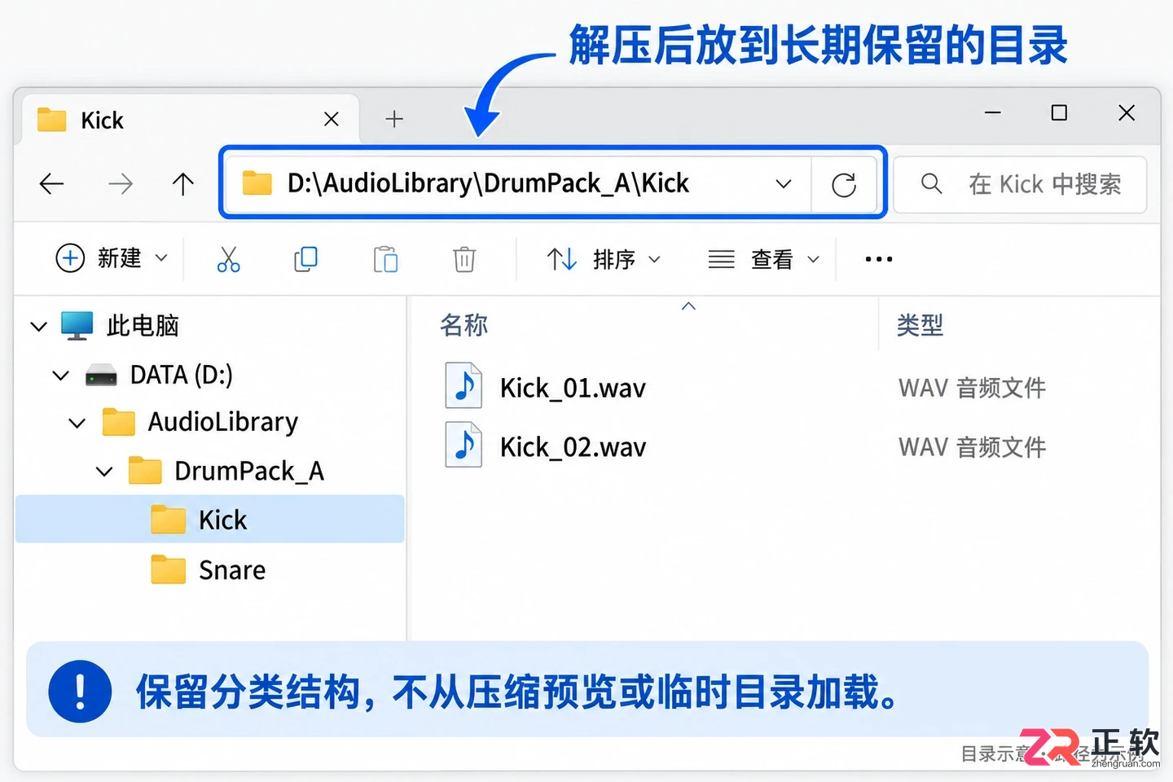Open the 查看 view dropdown
This screenshot has width=1173, height=782.
click(763, 259)
